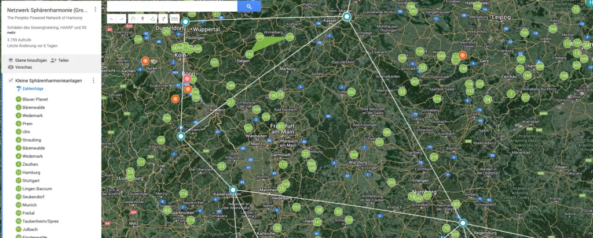Click green marker 23 near Bad Kreuznach
593x238 pixels.
(222, 166)
